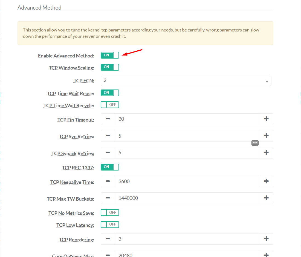This screenshot has height=257, width=301.
Task: Click the comment bubble icon
Action: [x=255, y=143]
